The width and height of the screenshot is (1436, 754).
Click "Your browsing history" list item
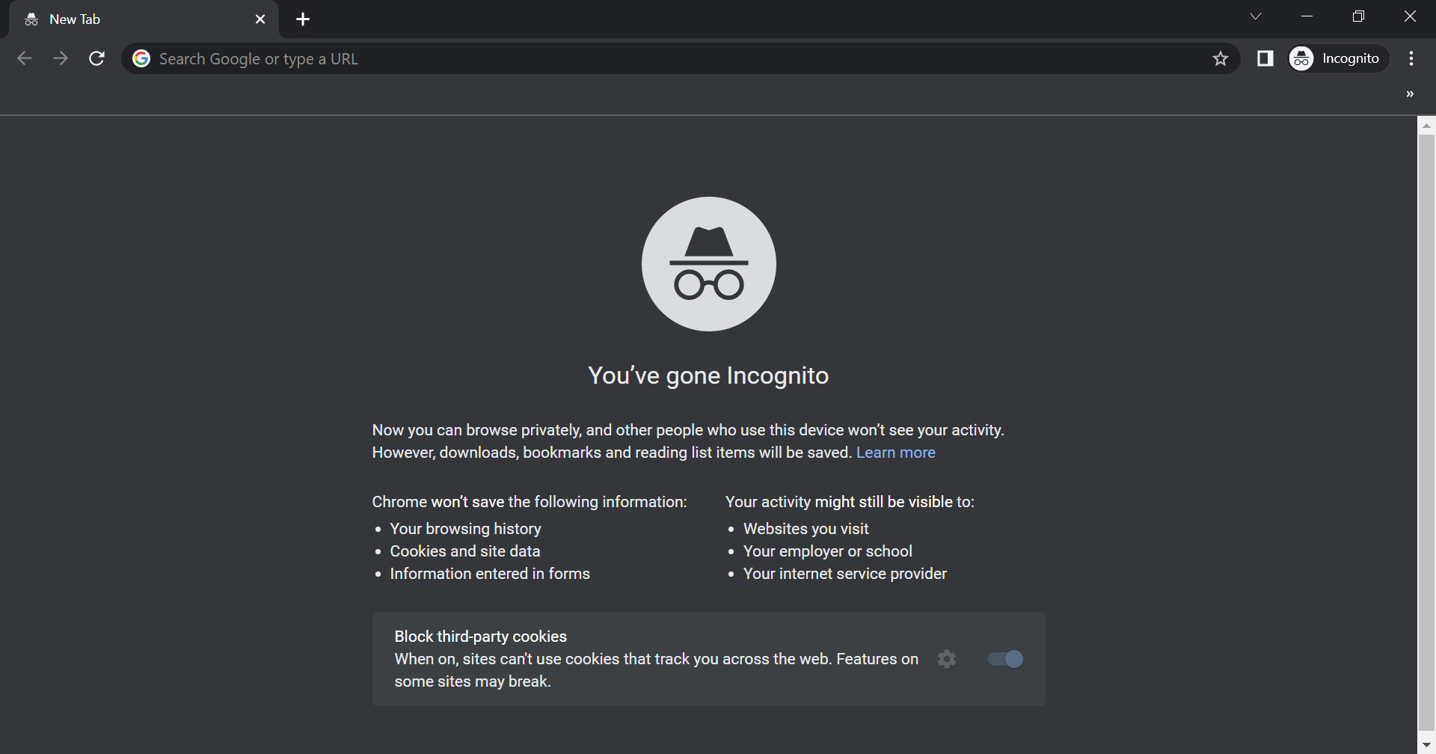point(465,529)
